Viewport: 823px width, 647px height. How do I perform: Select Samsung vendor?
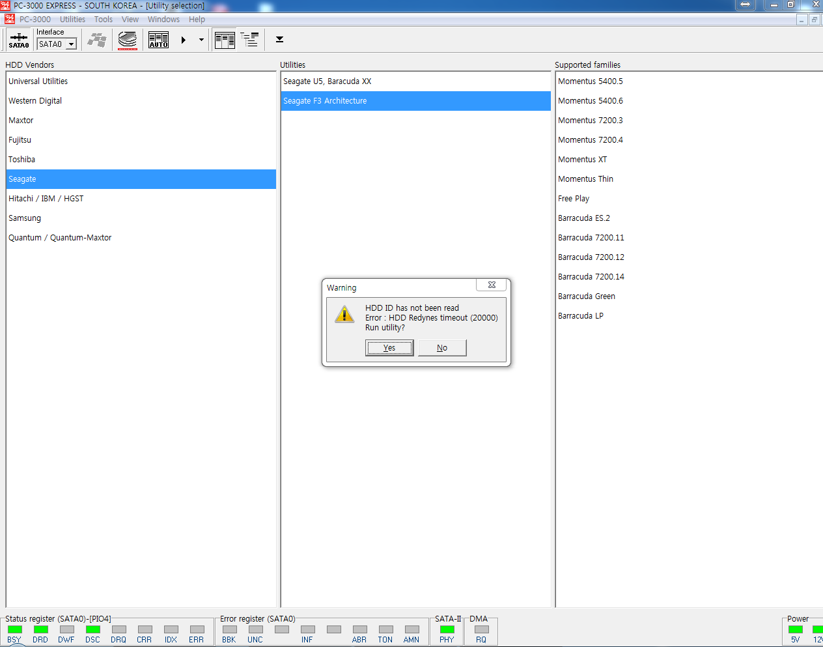(x=141, y=218)
